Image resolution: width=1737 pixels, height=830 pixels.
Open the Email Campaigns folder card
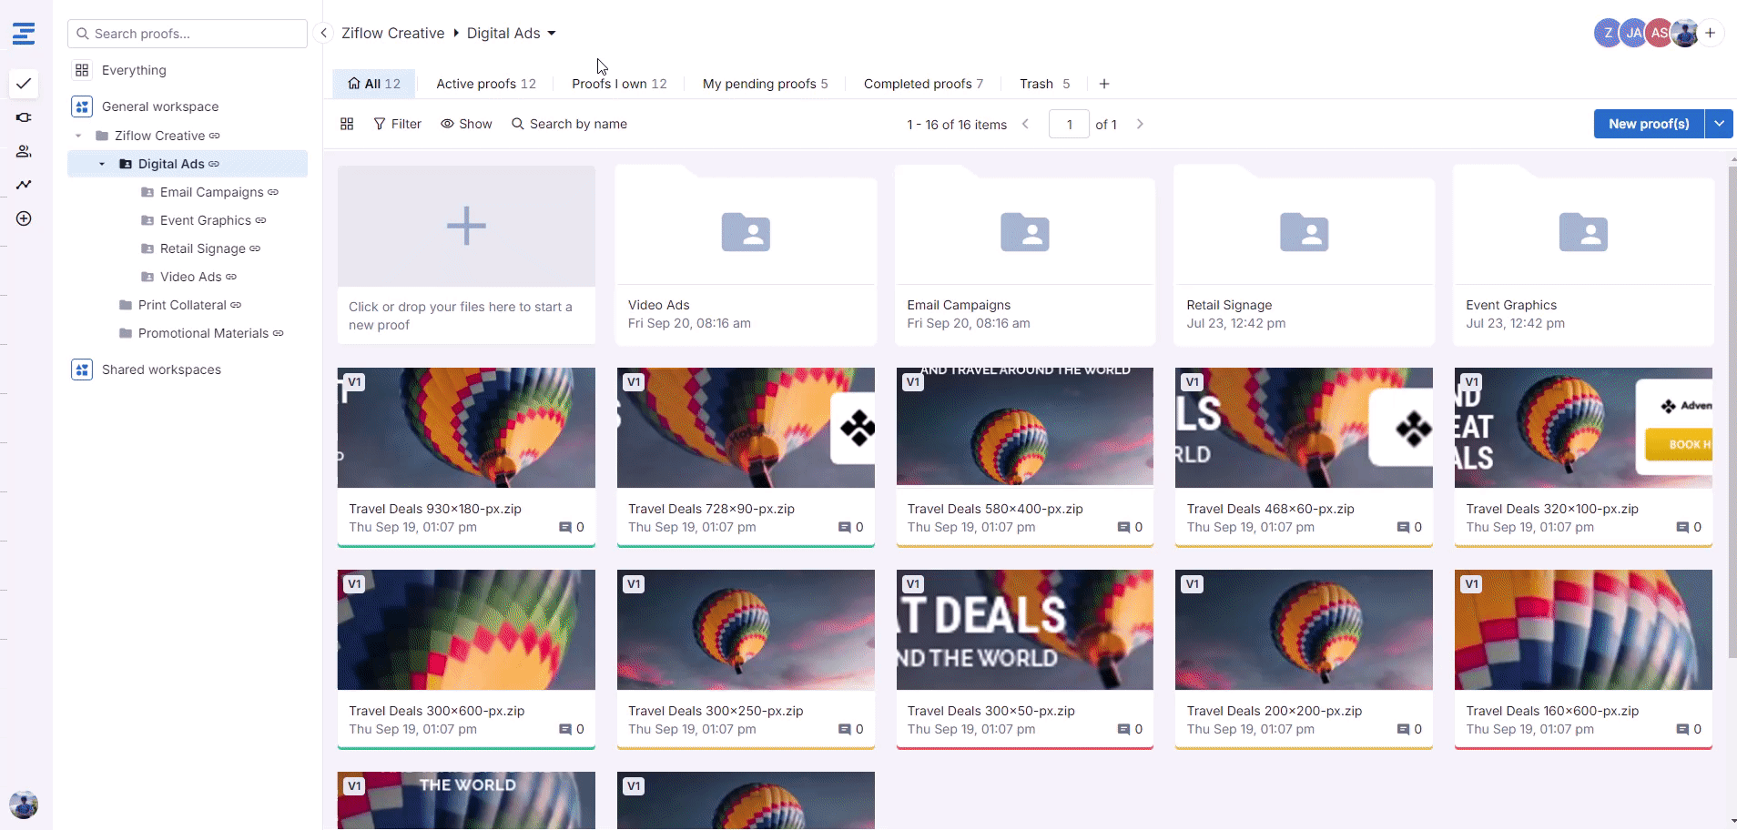point(1025,255)
